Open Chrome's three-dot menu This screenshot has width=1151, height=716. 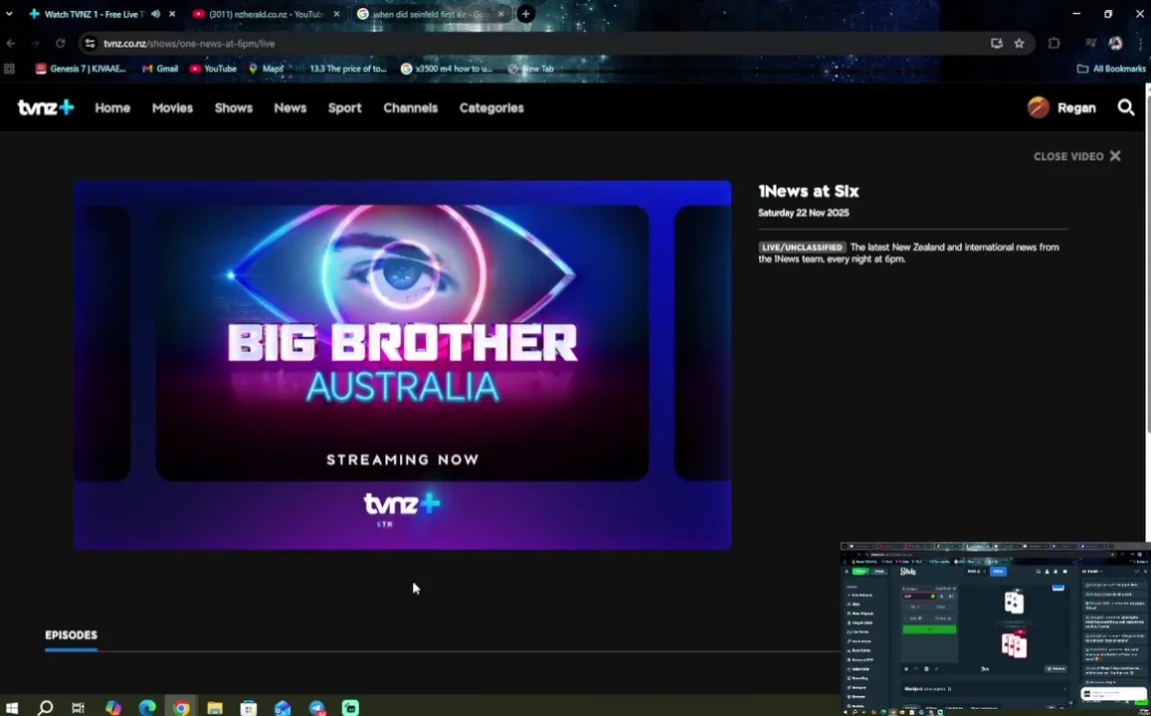1140,44
